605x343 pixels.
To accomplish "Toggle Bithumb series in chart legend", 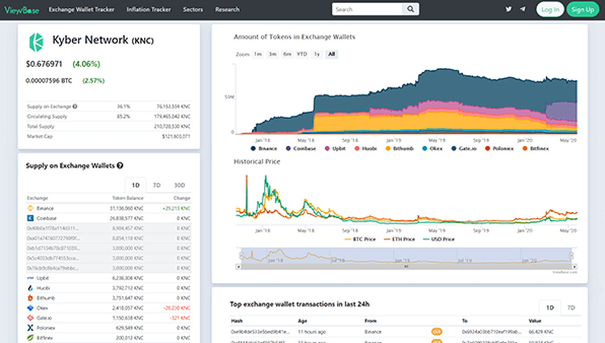I will tap(399, 149).
